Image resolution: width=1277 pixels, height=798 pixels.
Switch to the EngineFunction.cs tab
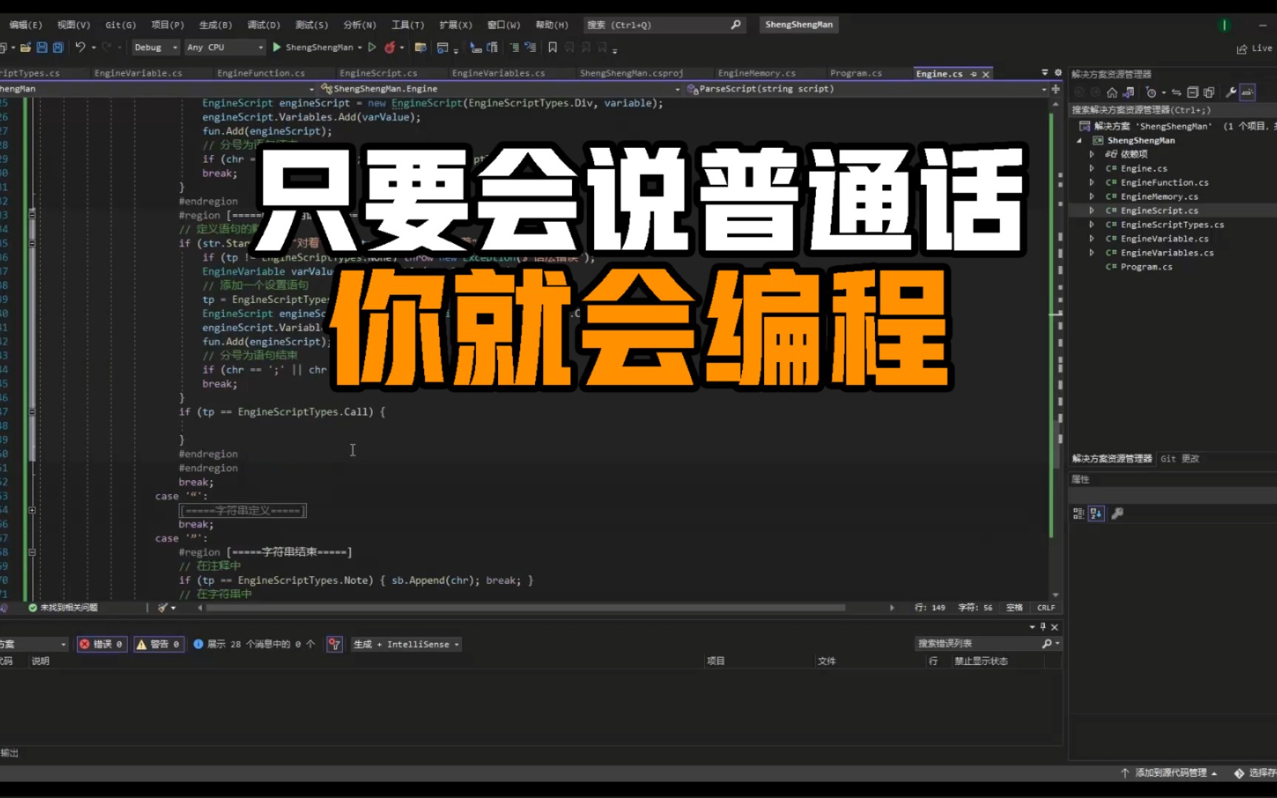[261, 73]
